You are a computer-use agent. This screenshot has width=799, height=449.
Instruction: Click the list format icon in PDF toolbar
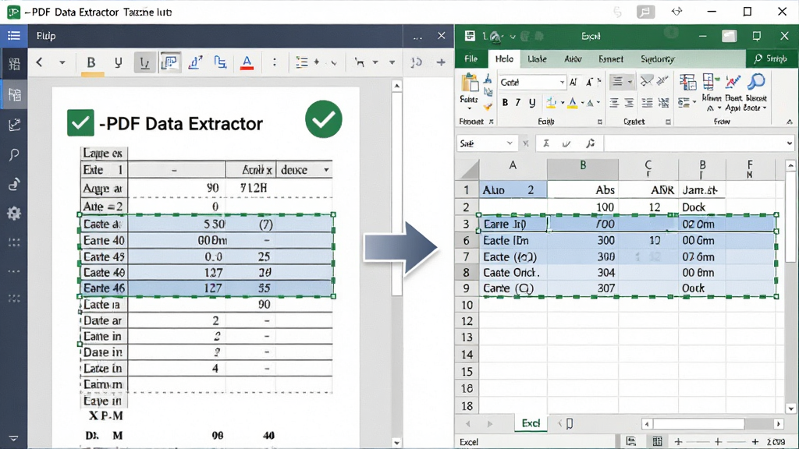click(302, 62)
